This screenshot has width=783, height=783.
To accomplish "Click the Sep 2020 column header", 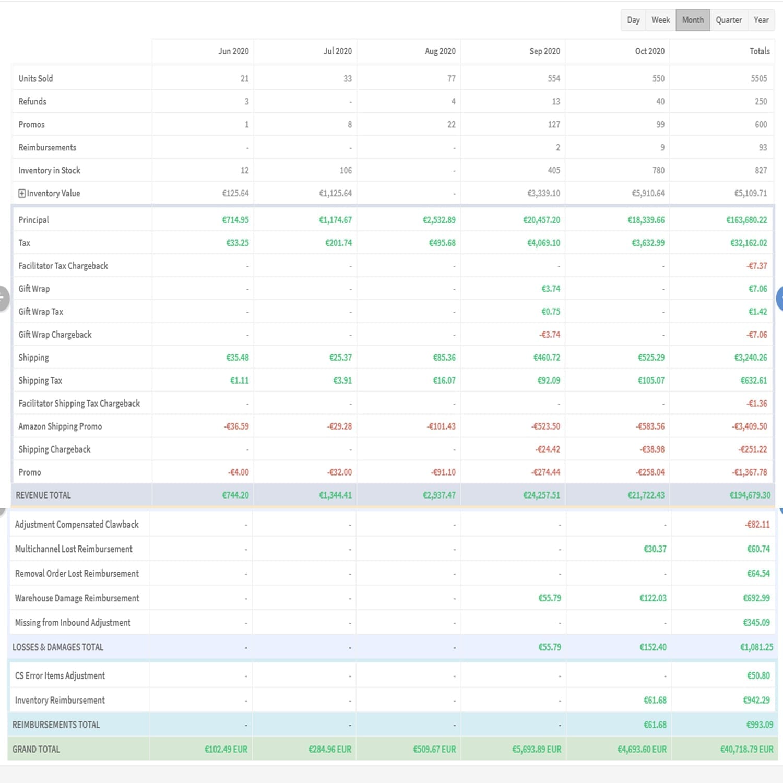I will coord(544,51).
